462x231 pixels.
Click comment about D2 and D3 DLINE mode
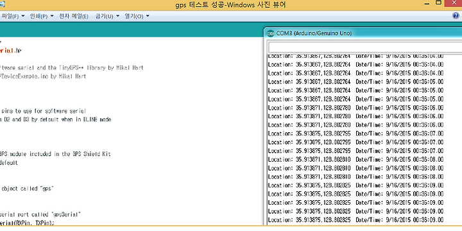coord(55,119)
